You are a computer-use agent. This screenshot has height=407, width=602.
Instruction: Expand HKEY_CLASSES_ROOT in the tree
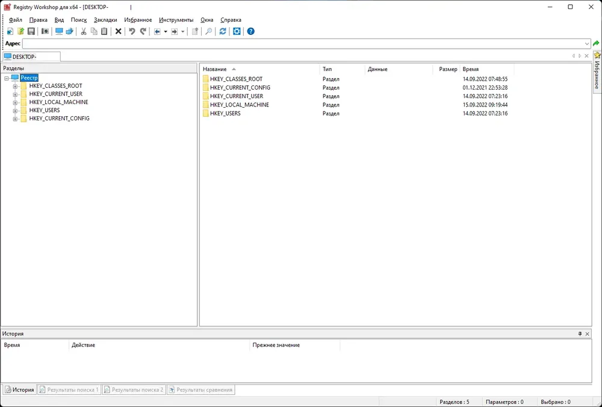(x=15, y=86)
